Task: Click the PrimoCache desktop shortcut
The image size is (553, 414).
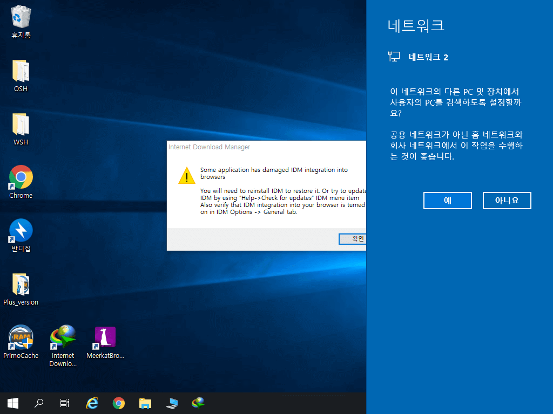Action: [21, 342]
